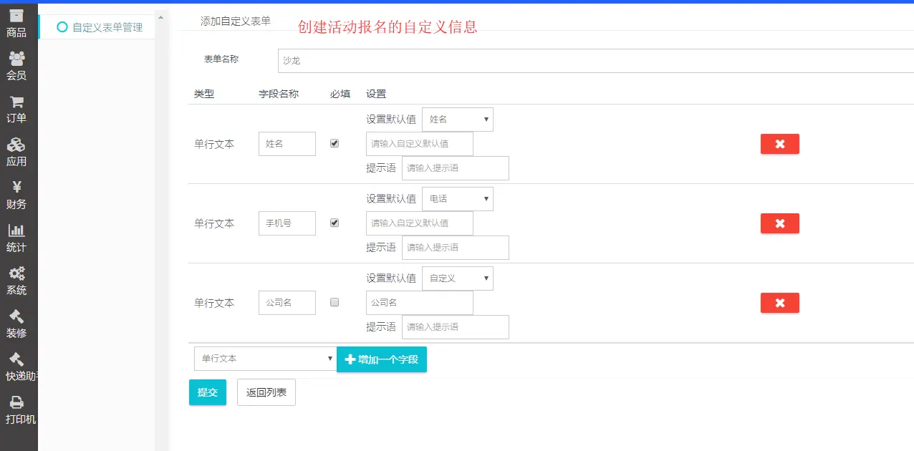
Task: Open the 应用 applications section
Action: (x=17, y=152)
